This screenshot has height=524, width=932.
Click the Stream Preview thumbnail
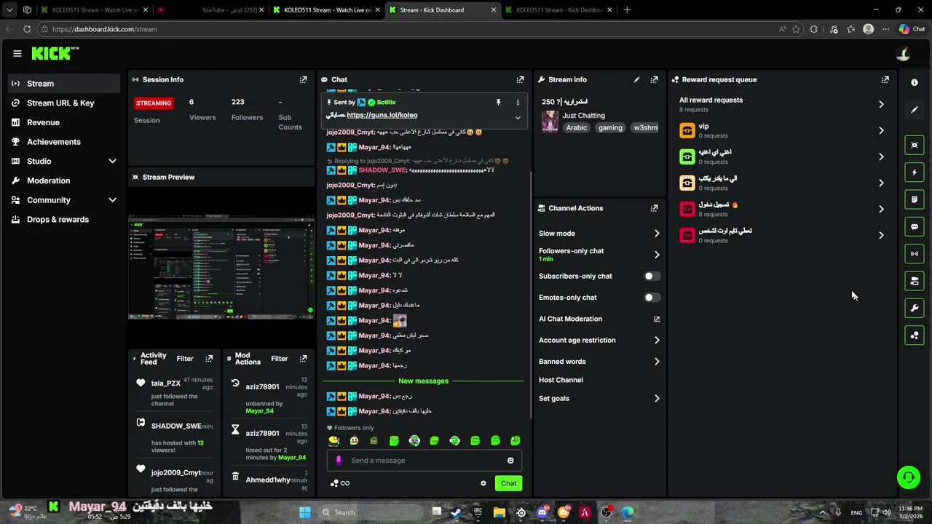click(221, 268)
